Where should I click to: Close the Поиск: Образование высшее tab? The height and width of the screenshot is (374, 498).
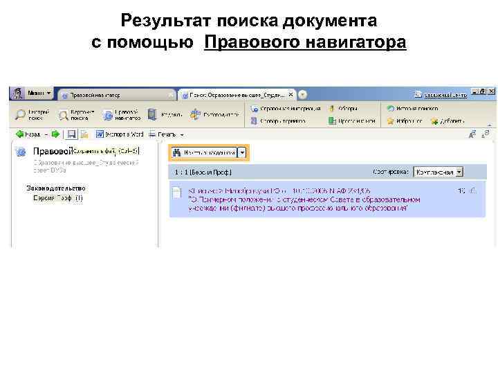[290, 95]
